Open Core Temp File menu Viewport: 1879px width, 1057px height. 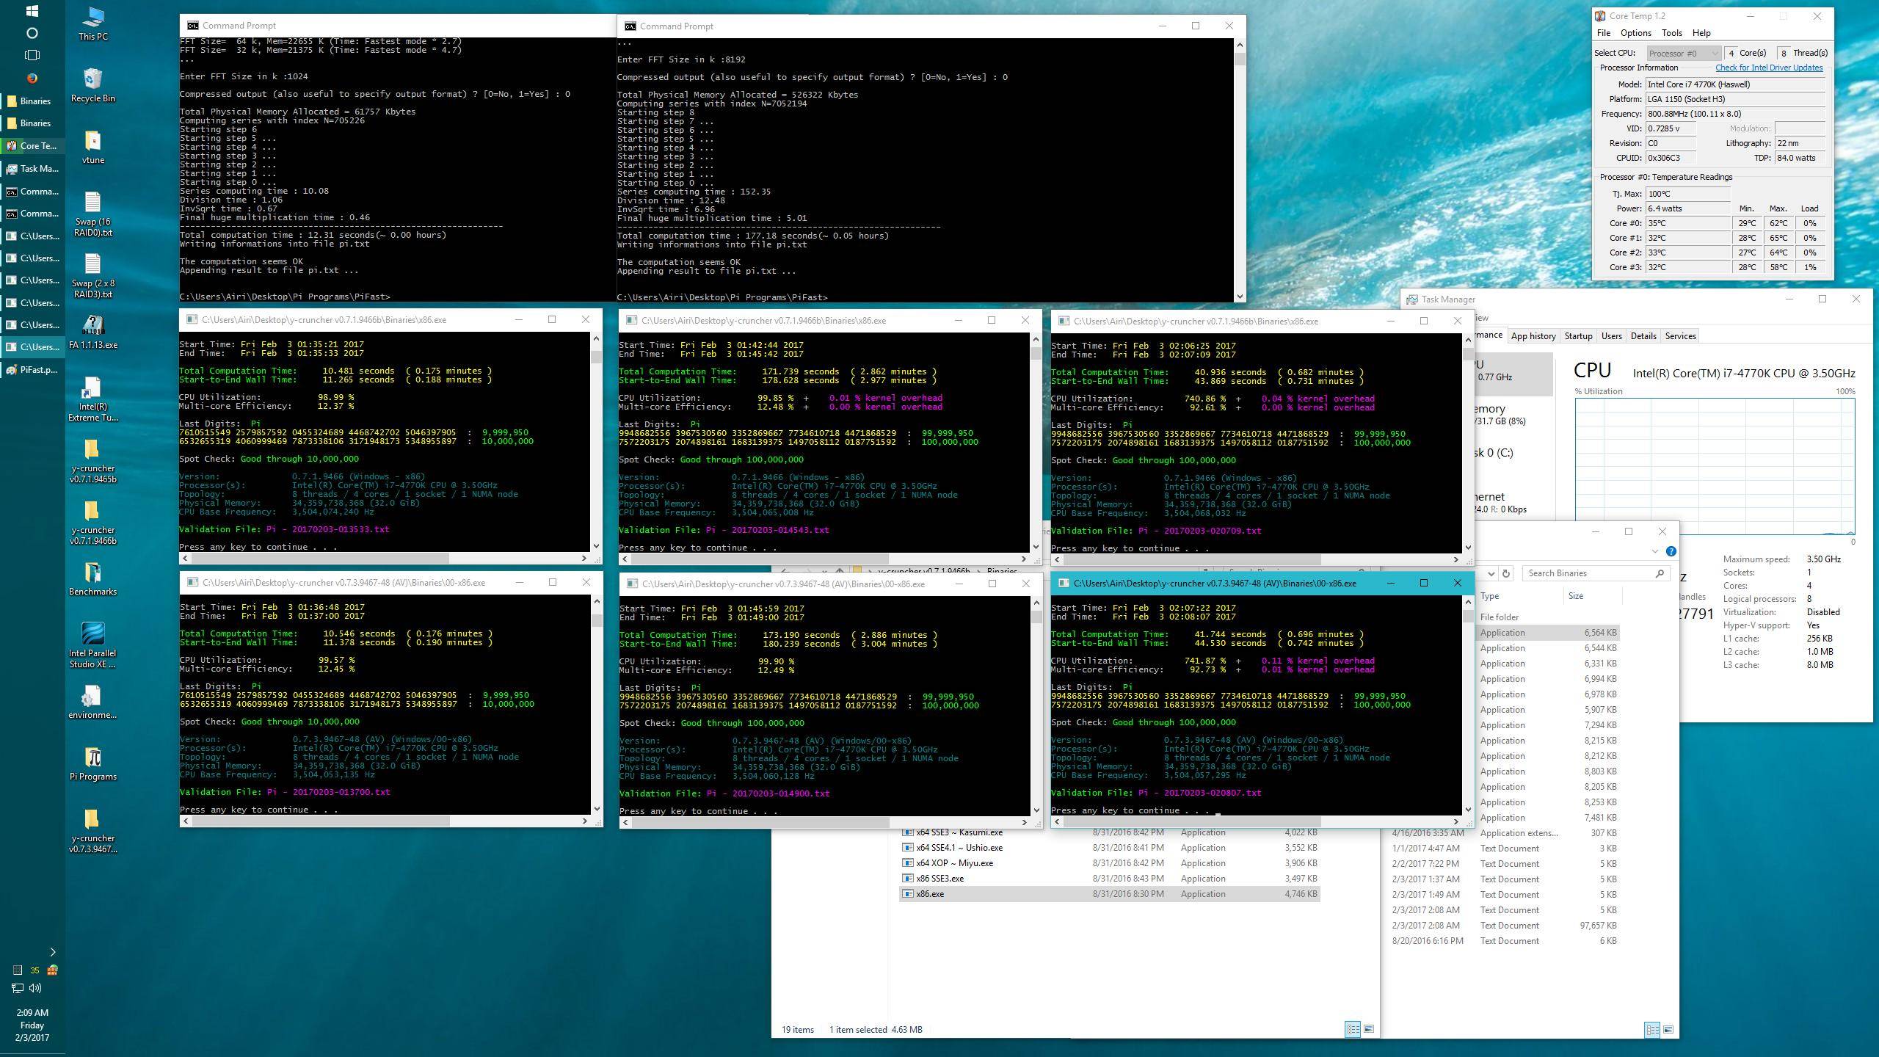1604,33
